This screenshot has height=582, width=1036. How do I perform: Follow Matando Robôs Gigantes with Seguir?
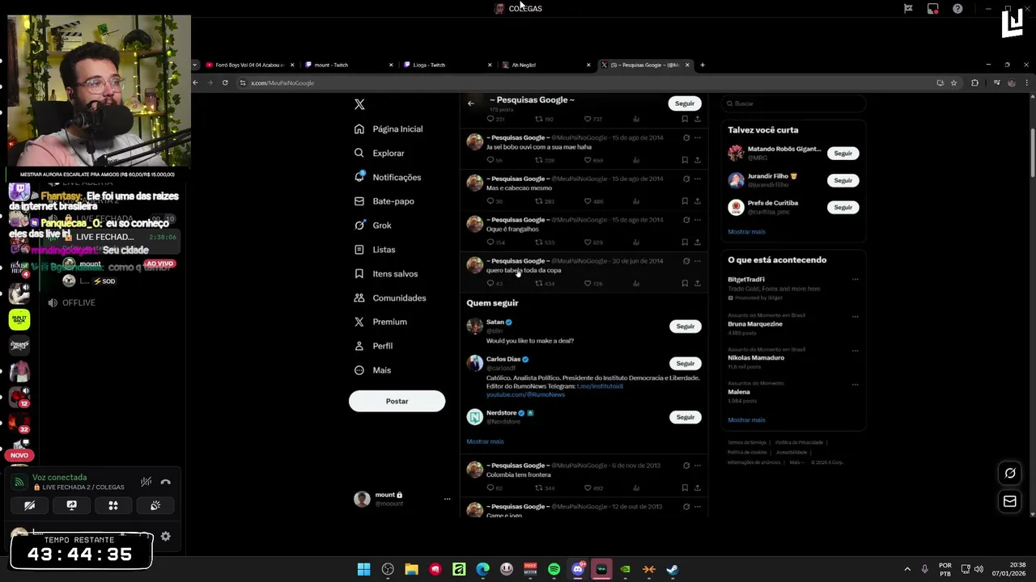coord(843,153)
